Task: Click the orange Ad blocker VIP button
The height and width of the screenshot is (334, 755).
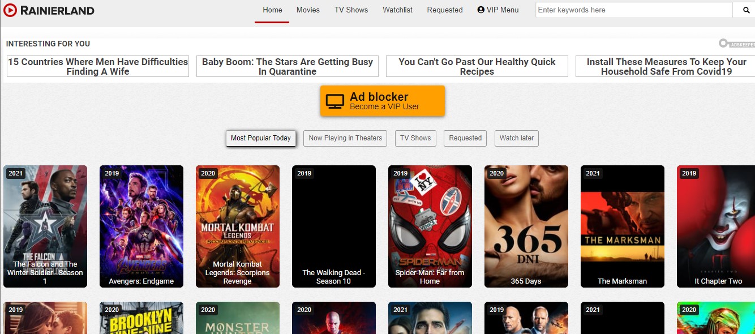Action: click(x=383, y=101)
